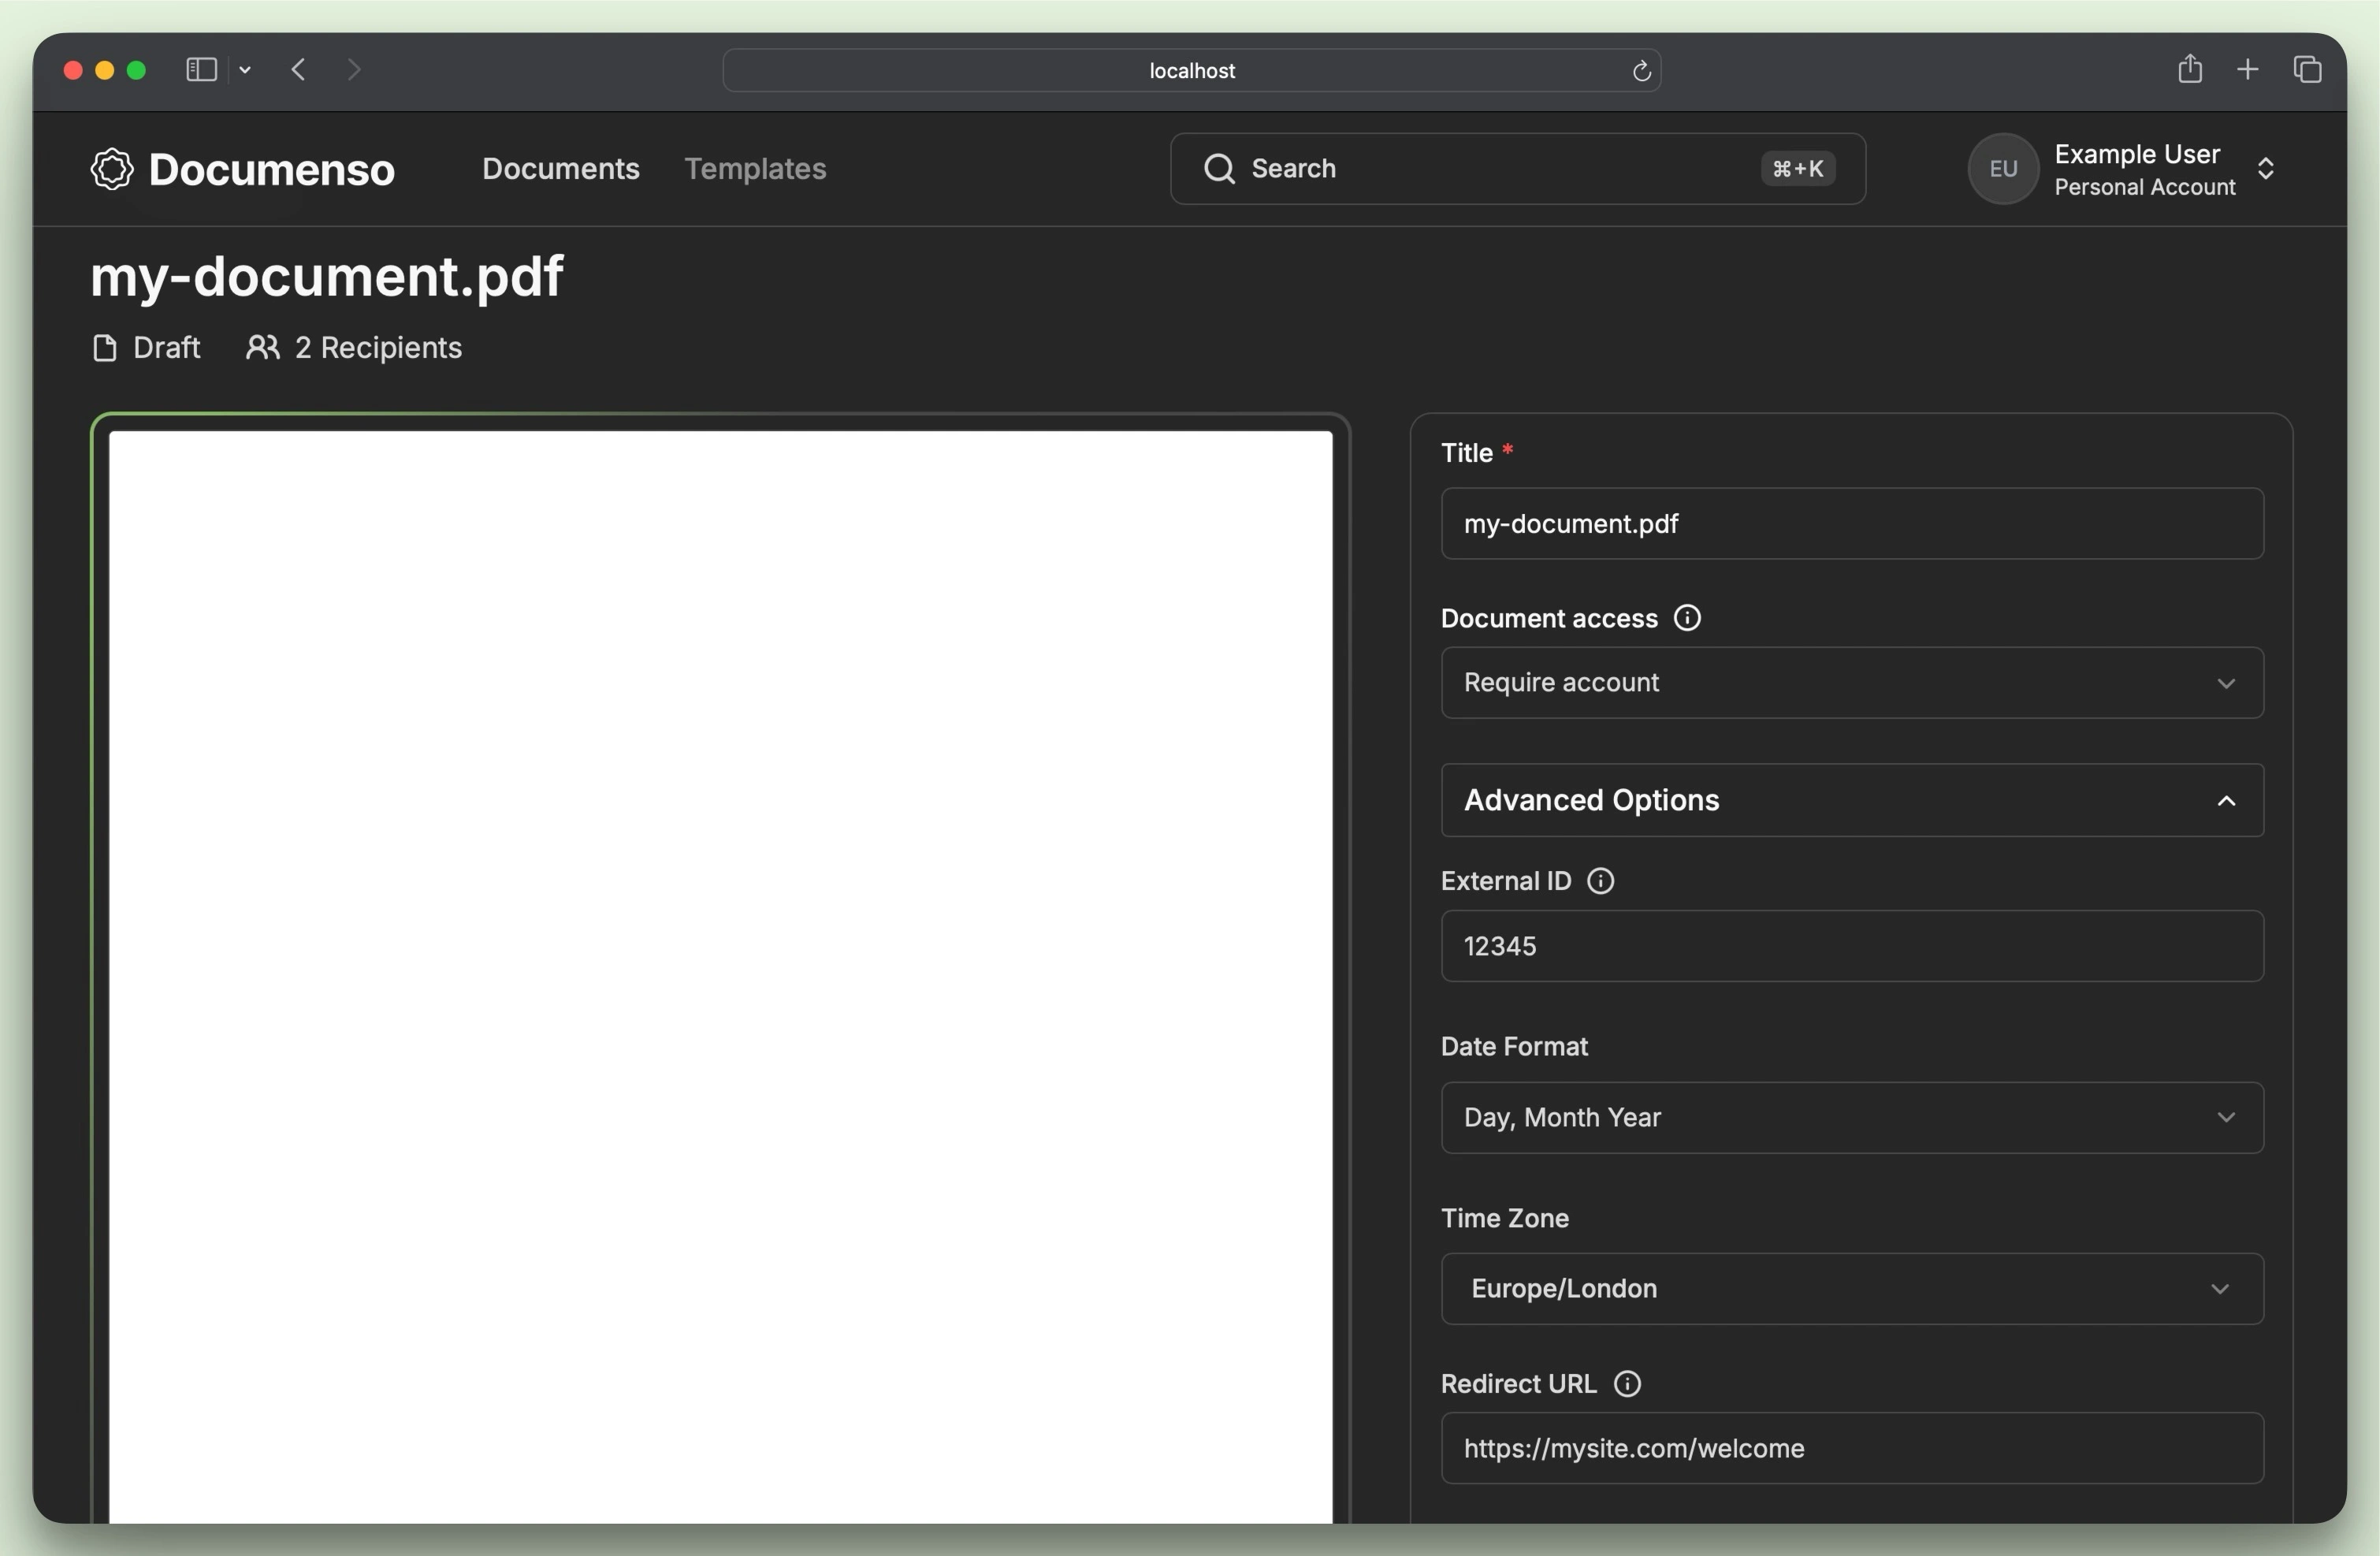This screenshot has width=2380, height=1556.
Task: Open a new tab with plus icon
Action: tap(2248, 69)
